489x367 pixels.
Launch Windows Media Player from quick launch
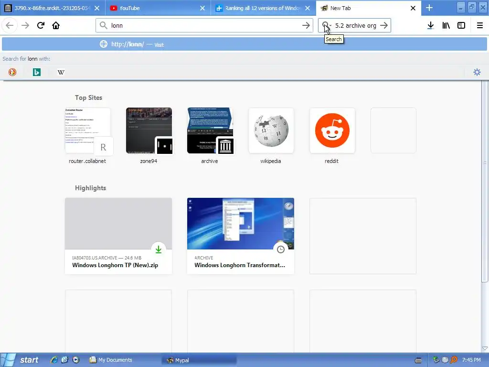coord(76,360)
